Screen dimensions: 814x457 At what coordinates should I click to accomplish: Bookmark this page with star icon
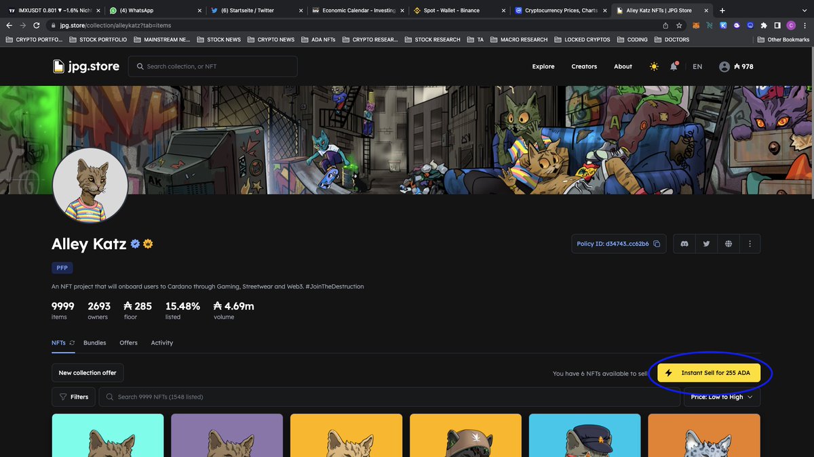tap(679, 25)
